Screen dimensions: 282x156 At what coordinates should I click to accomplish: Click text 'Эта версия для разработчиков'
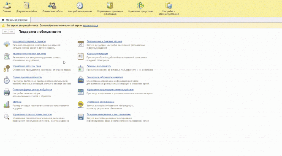pyautogui.click(x=23, y=25)
